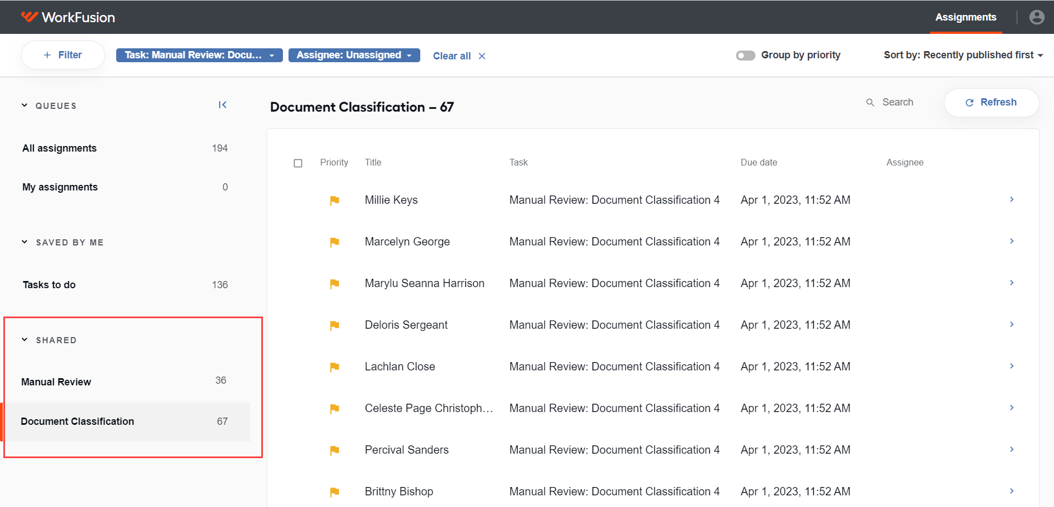Click the Refresh button
Image resolution: width=1054 pixels, height=507 pixels.
click(991, 102)
